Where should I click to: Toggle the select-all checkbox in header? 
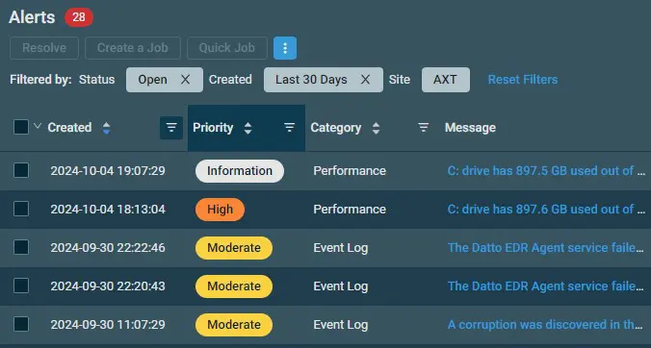[x=21, y=127]
